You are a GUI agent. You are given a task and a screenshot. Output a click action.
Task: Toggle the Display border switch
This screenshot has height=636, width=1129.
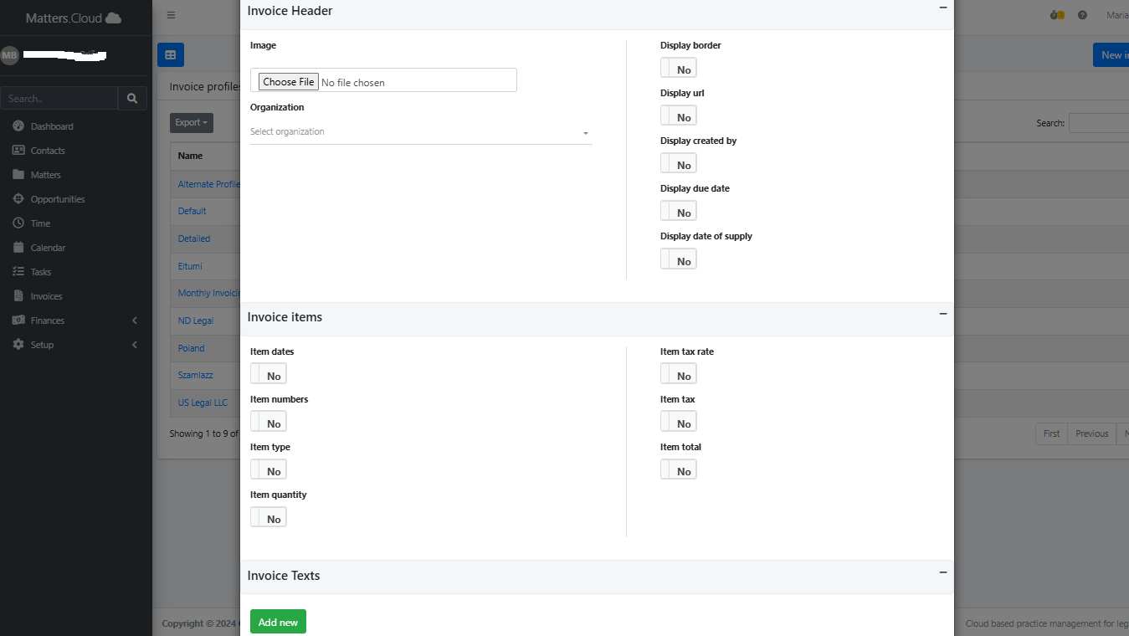pyautogui.click(x=678, y=69)
